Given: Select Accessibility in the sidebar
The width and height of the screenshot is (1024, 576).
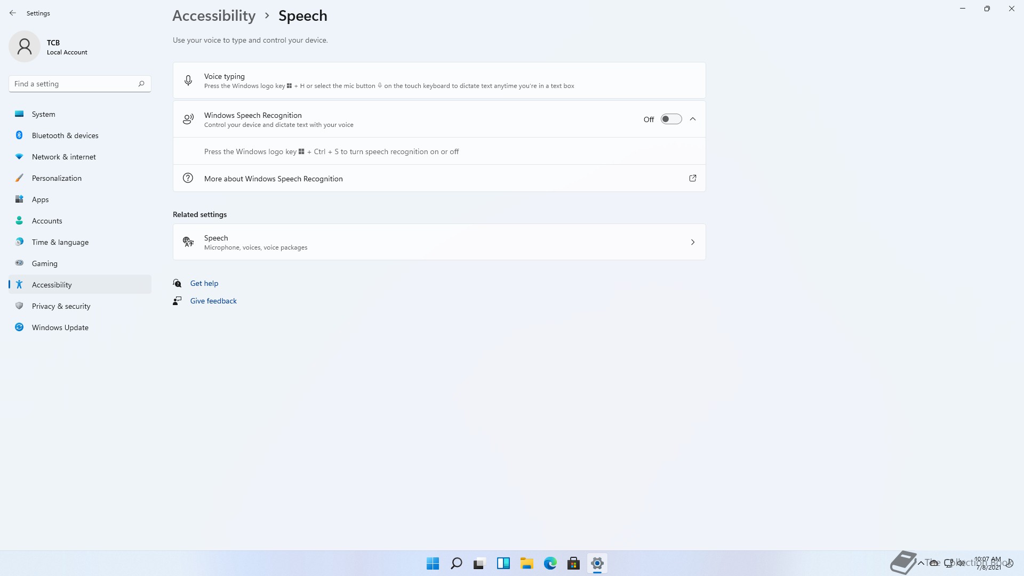Looking at the screenshot, I should point(80,285).
